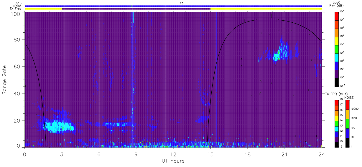Click the 18 tick on UT hours axis
This screenshot has width=362, height=167.
(x=247, y=154)
